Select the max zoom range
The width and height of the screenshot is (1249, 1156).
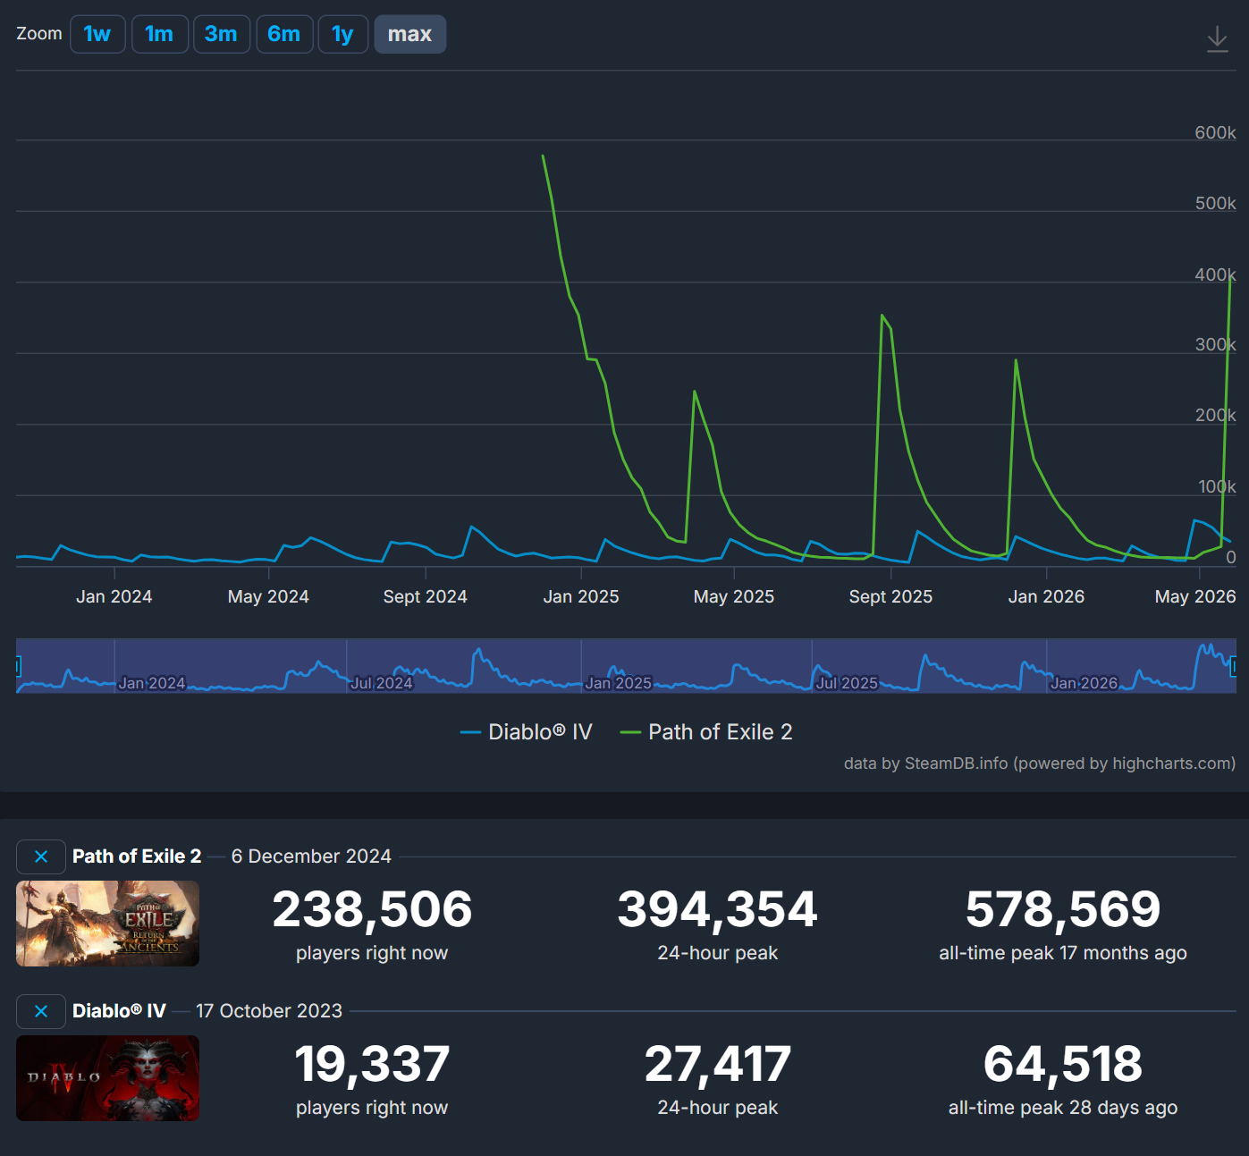410,34
